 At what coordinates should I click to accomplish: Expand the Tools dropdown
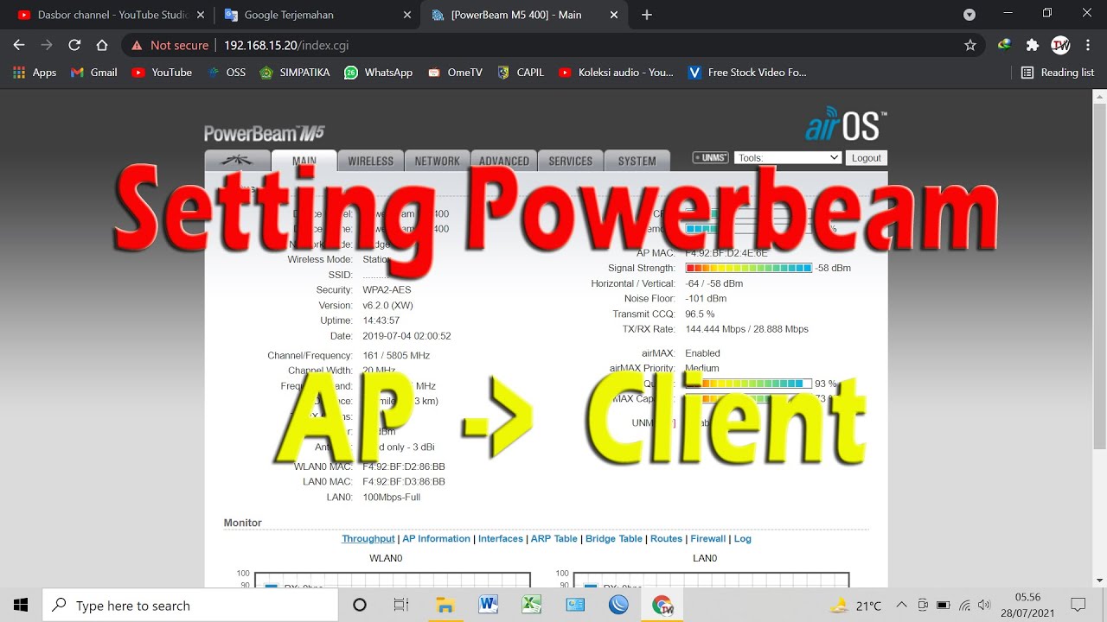pos(788,158)
